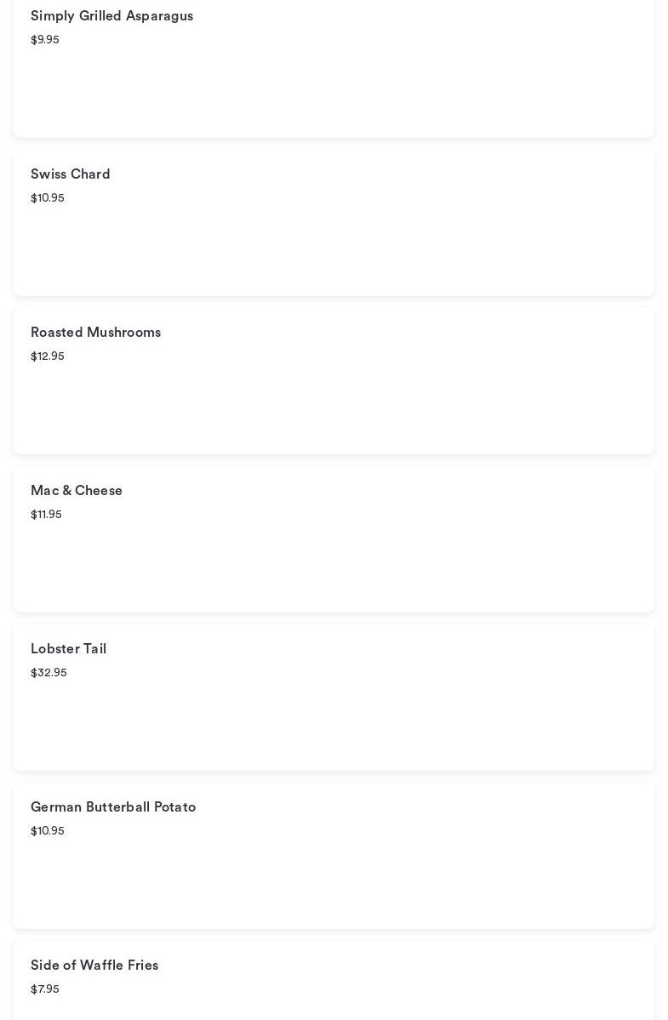Click the $10.95 price under Swiss Chard

(48, 198)
